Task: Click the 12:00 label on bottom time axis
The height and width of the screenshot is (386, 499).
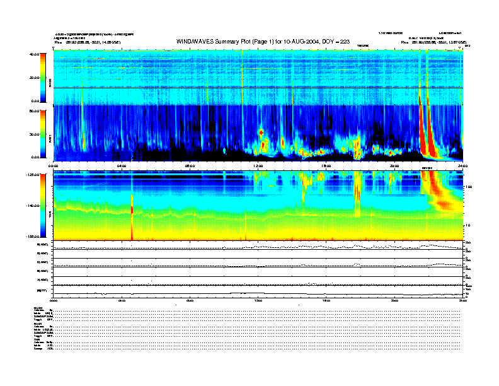Action: [258, 301]
